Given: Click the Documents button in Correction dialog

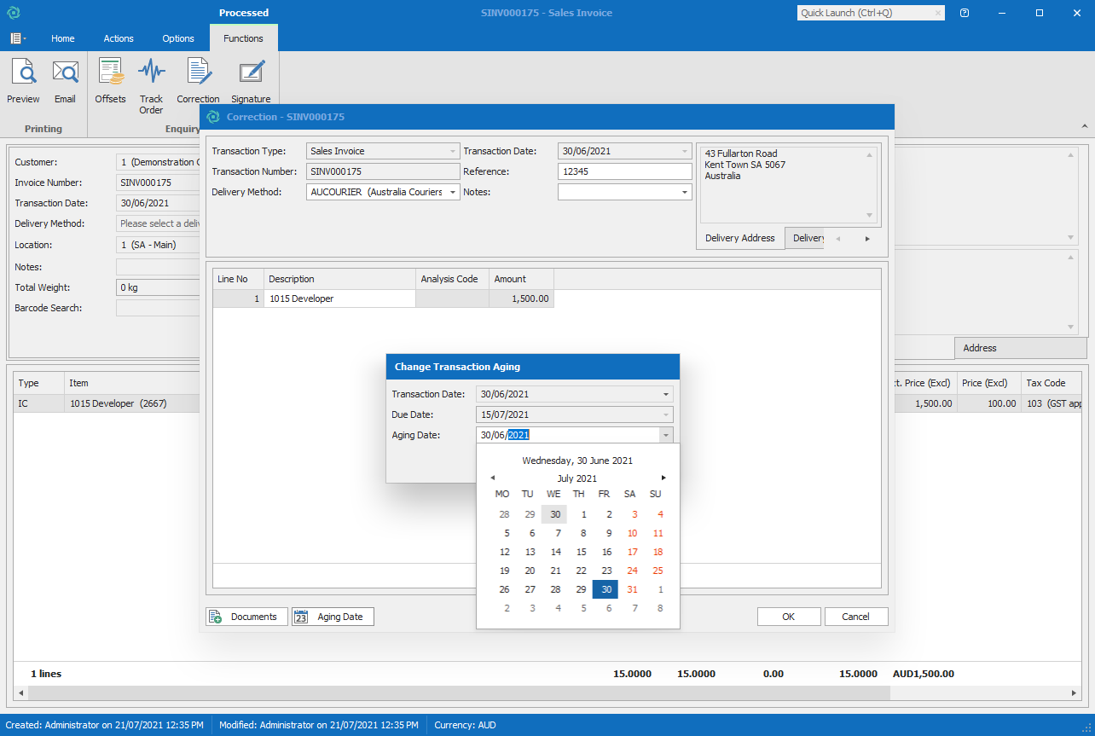Looking at the screenshot, I should pos(244,617).
